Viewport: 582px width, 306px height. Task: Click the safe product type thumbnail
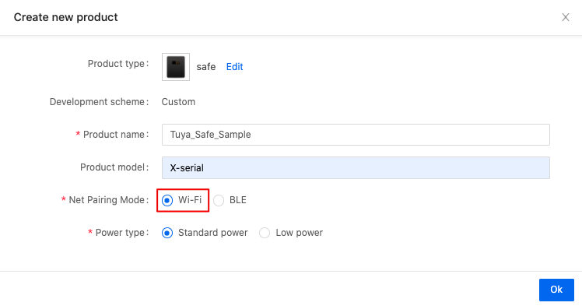tap(176, 67)
